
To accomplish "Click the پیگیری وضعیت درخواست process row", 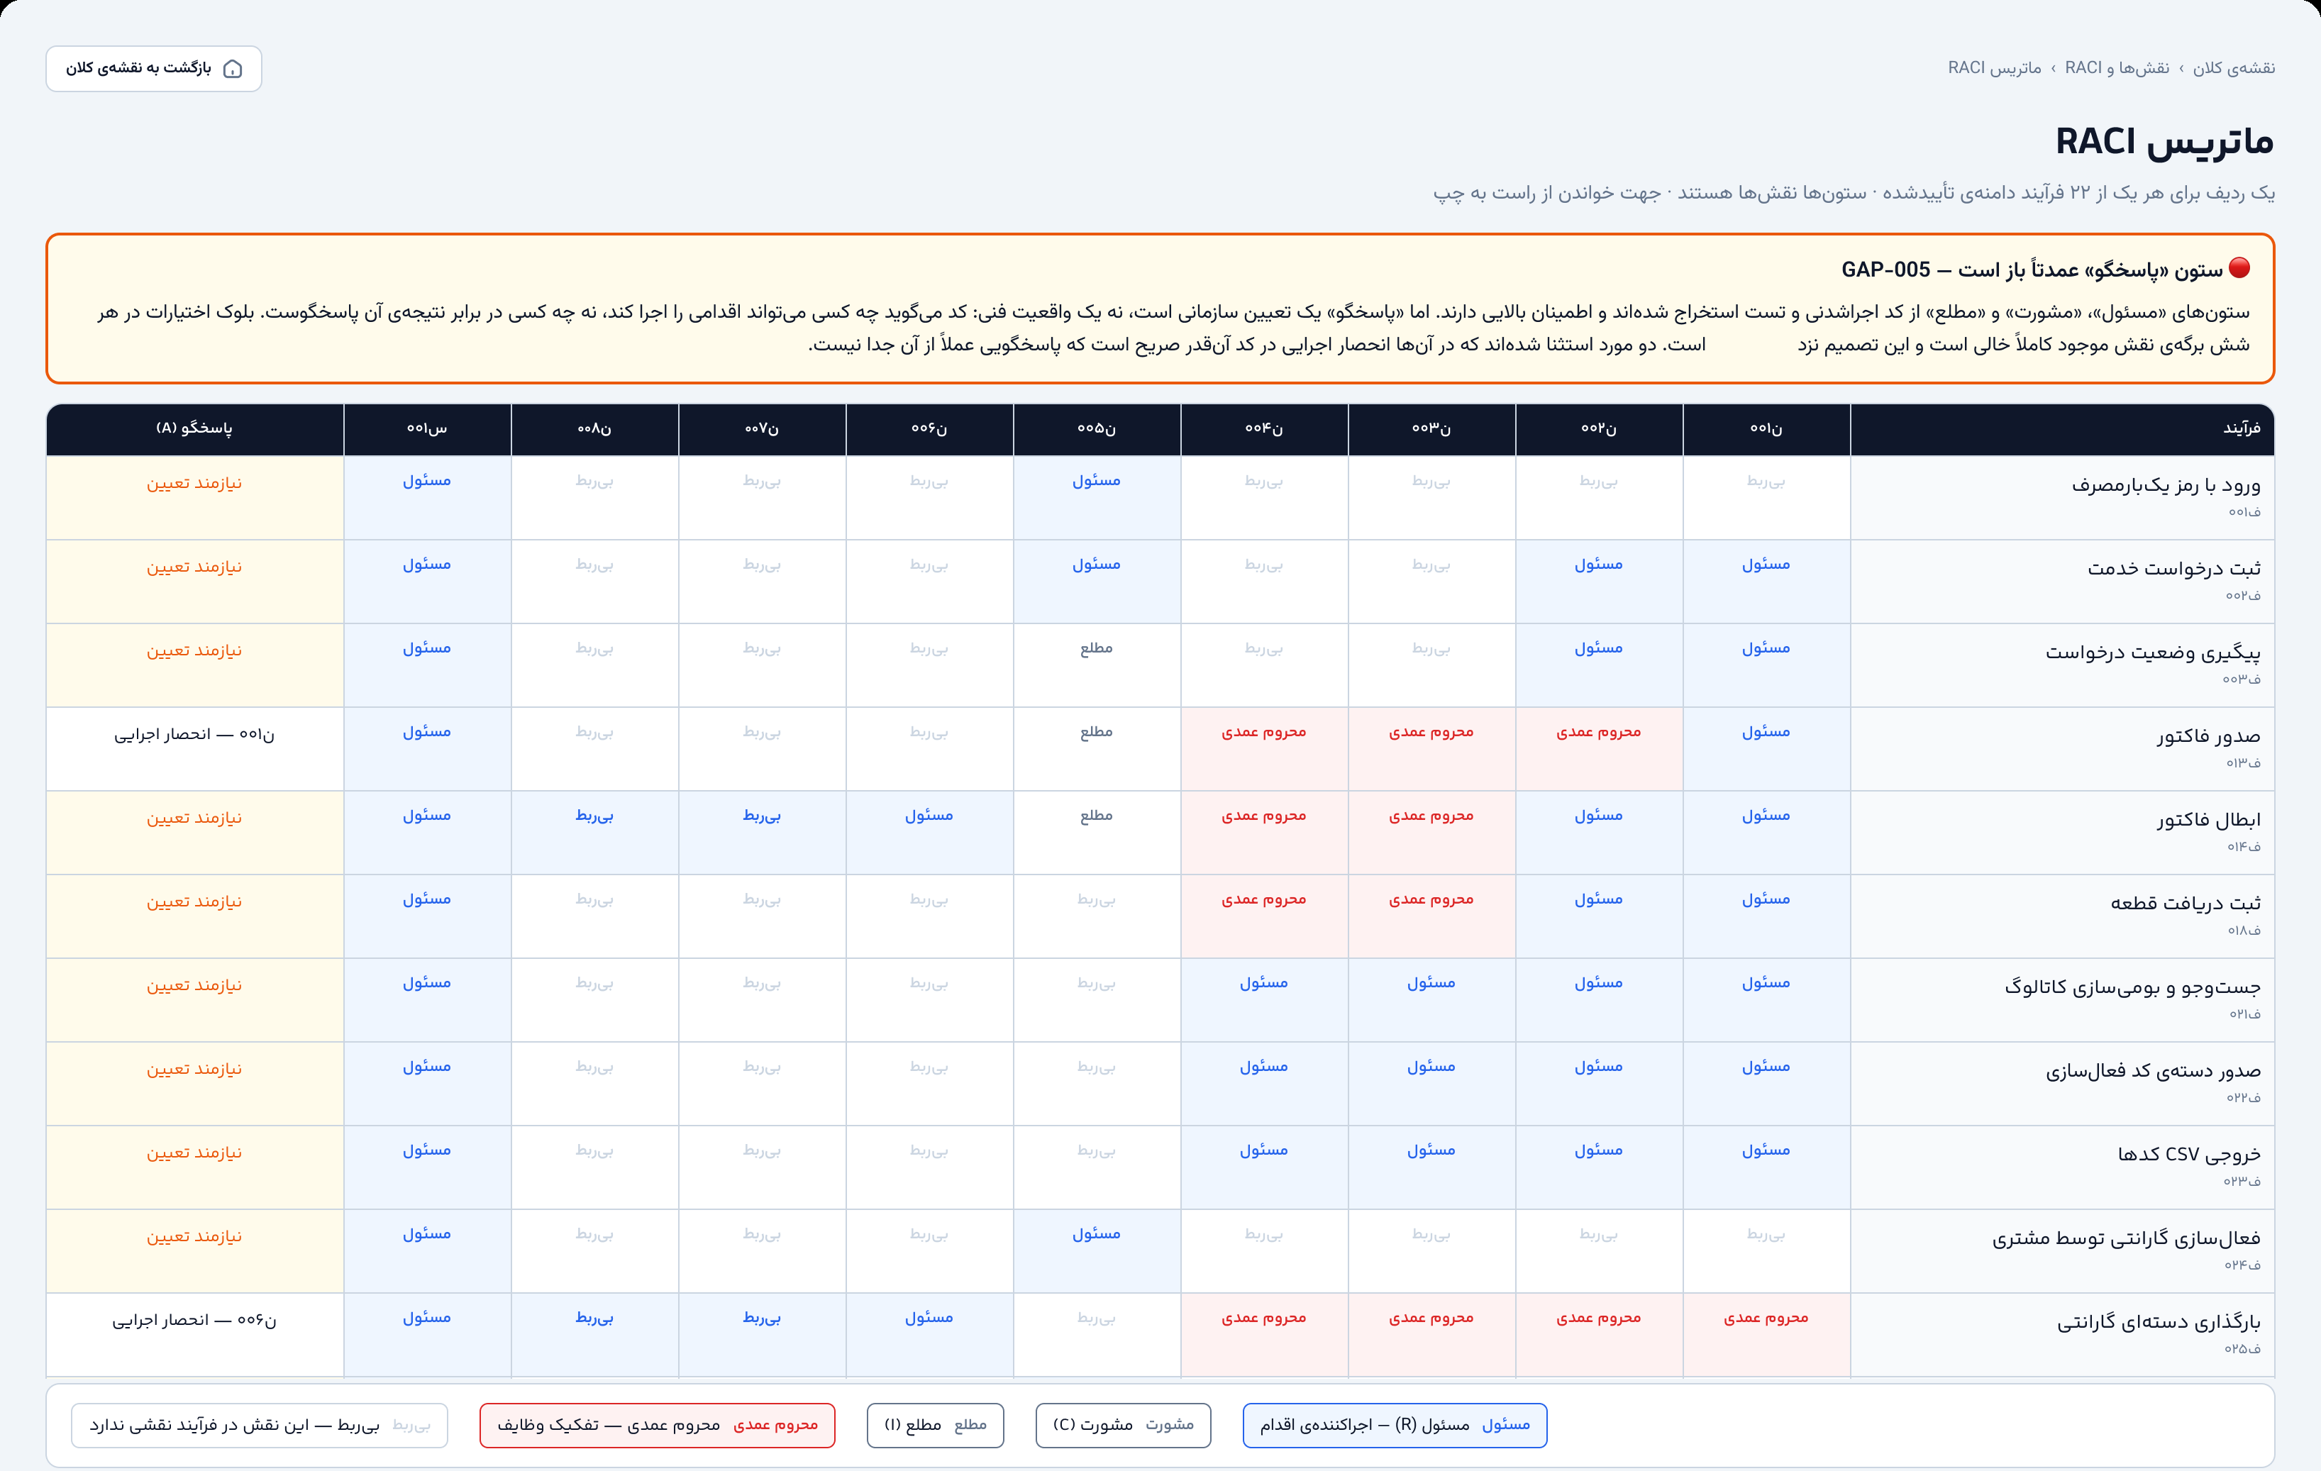I will pyautogui.click(x=1160, y=665).
